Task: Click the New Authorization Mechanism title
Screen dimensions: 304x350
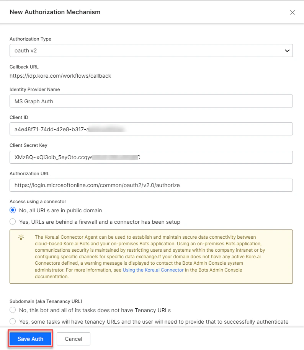Action: click(x=55, y=12)
